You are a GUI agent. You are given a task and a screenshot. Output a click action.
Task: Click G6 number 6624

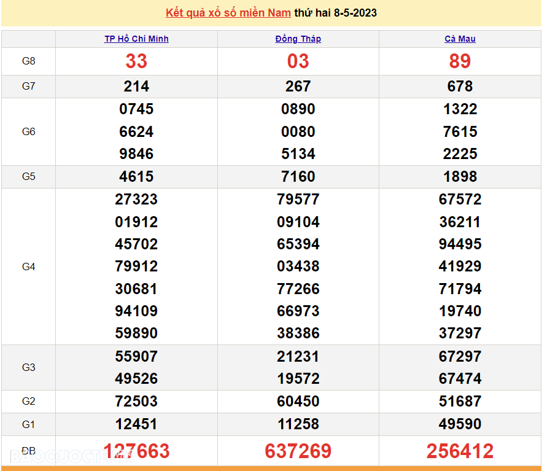(136, 131)
